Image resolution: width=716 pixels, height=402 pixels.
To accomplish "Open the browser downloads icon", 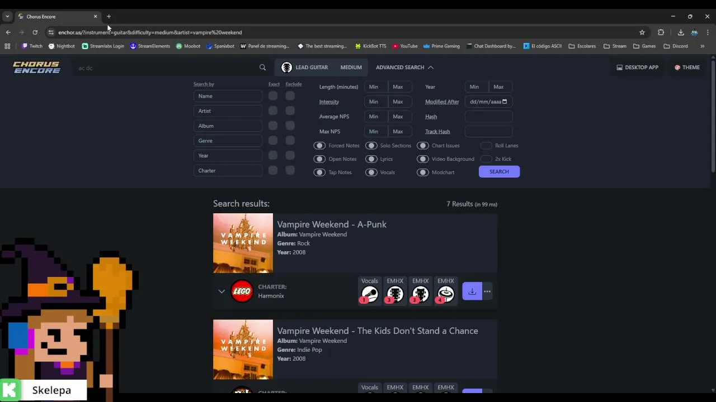I will [681, 32].
